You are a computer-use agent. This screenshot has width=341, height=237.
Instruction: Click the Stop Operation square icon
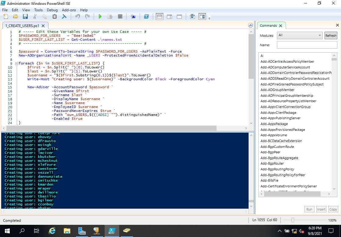tap(120, 16)
